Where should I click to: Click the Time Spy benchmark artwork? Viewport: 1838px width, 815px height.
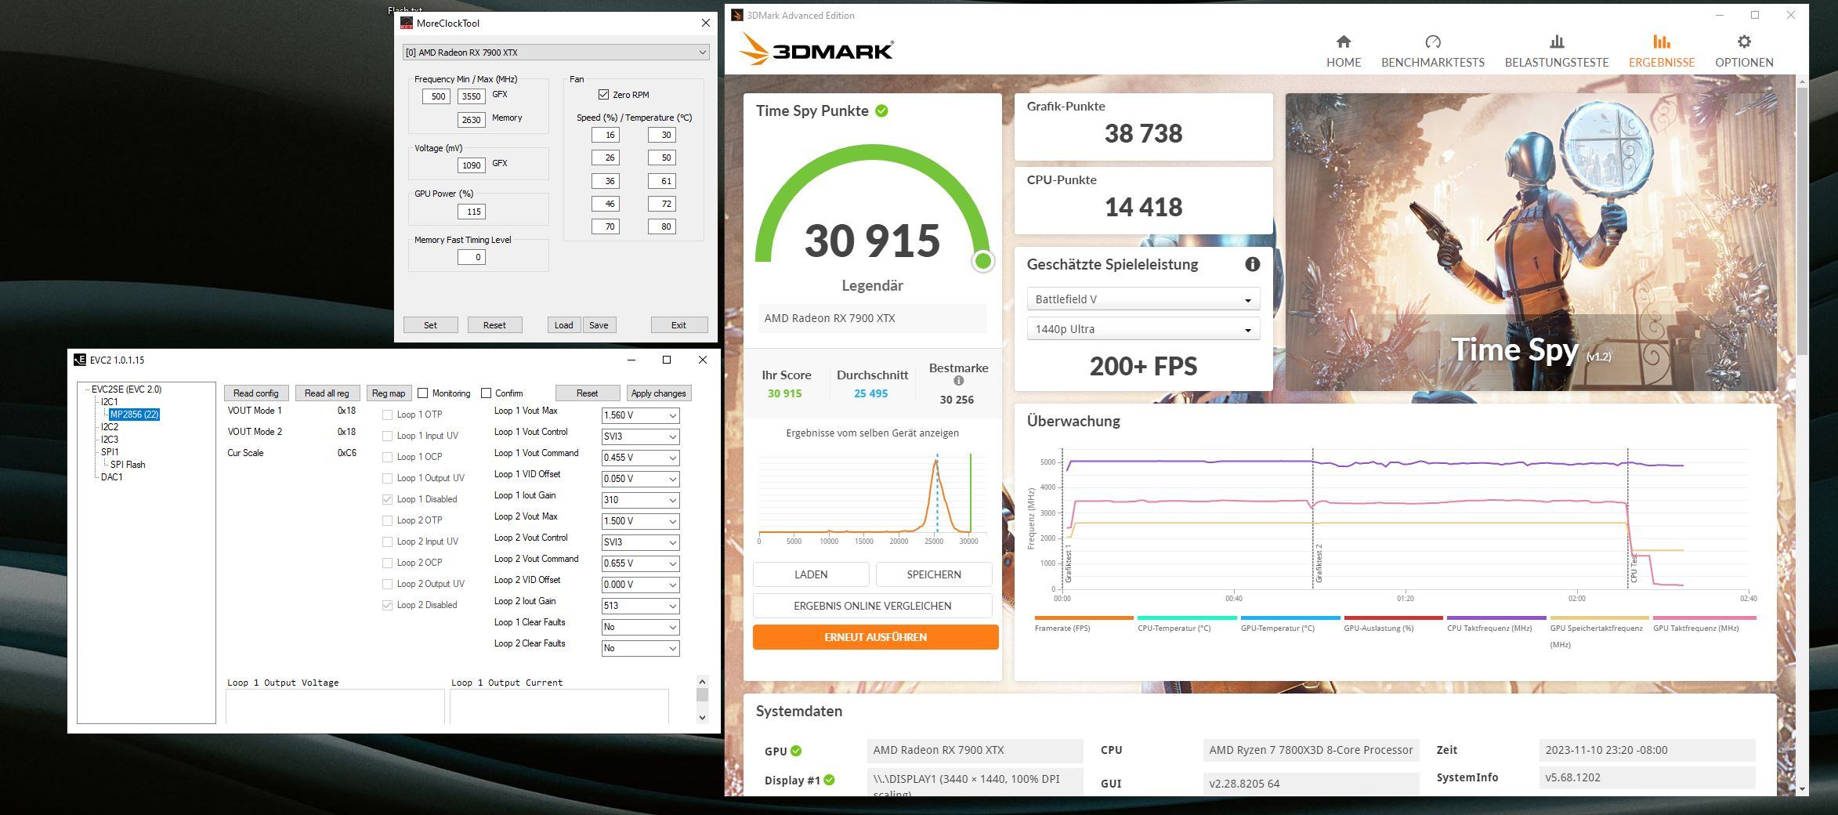[x=1530, y=242]
